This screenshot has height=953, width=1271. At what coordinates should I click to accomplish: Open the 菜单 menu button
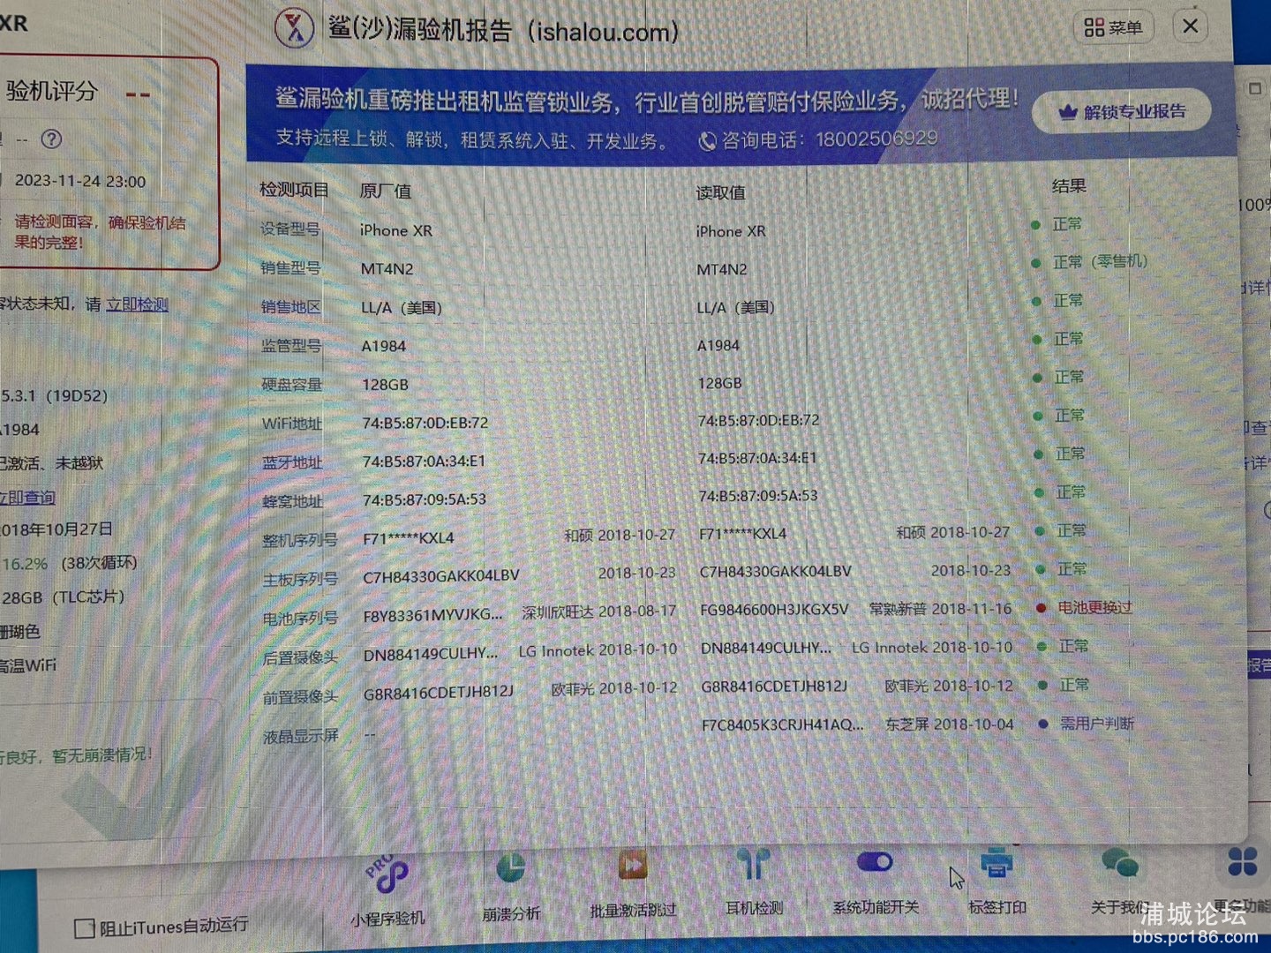pyautogui.click(x=1113, y=27)
